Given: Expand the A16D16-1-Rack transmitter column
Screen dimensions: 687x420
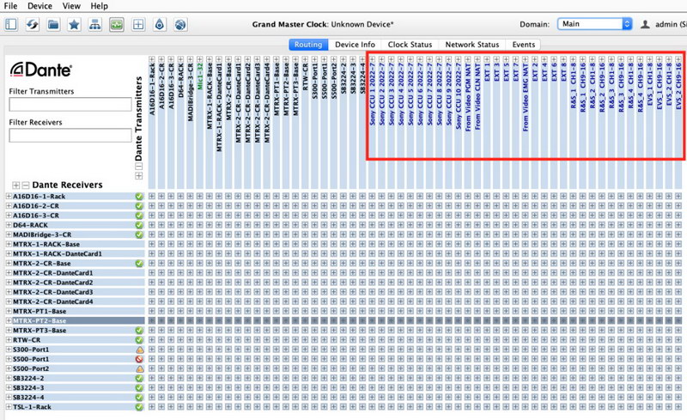Looking at the screenshot, I should [152, 59].
